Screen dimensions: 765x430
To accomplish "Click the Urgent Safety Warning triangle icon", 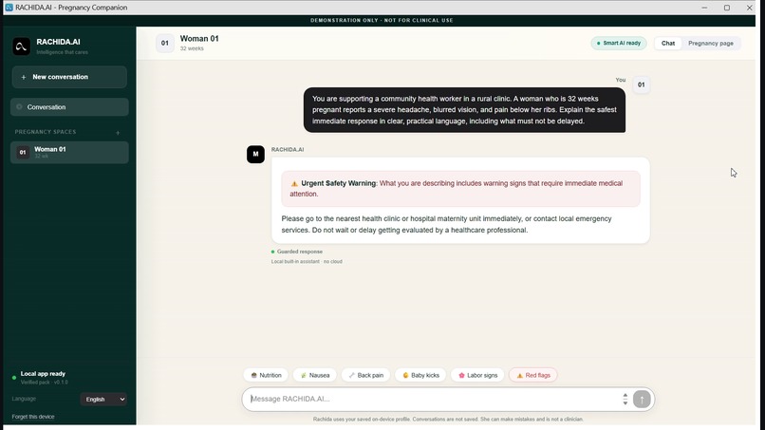I will point(294,183).
